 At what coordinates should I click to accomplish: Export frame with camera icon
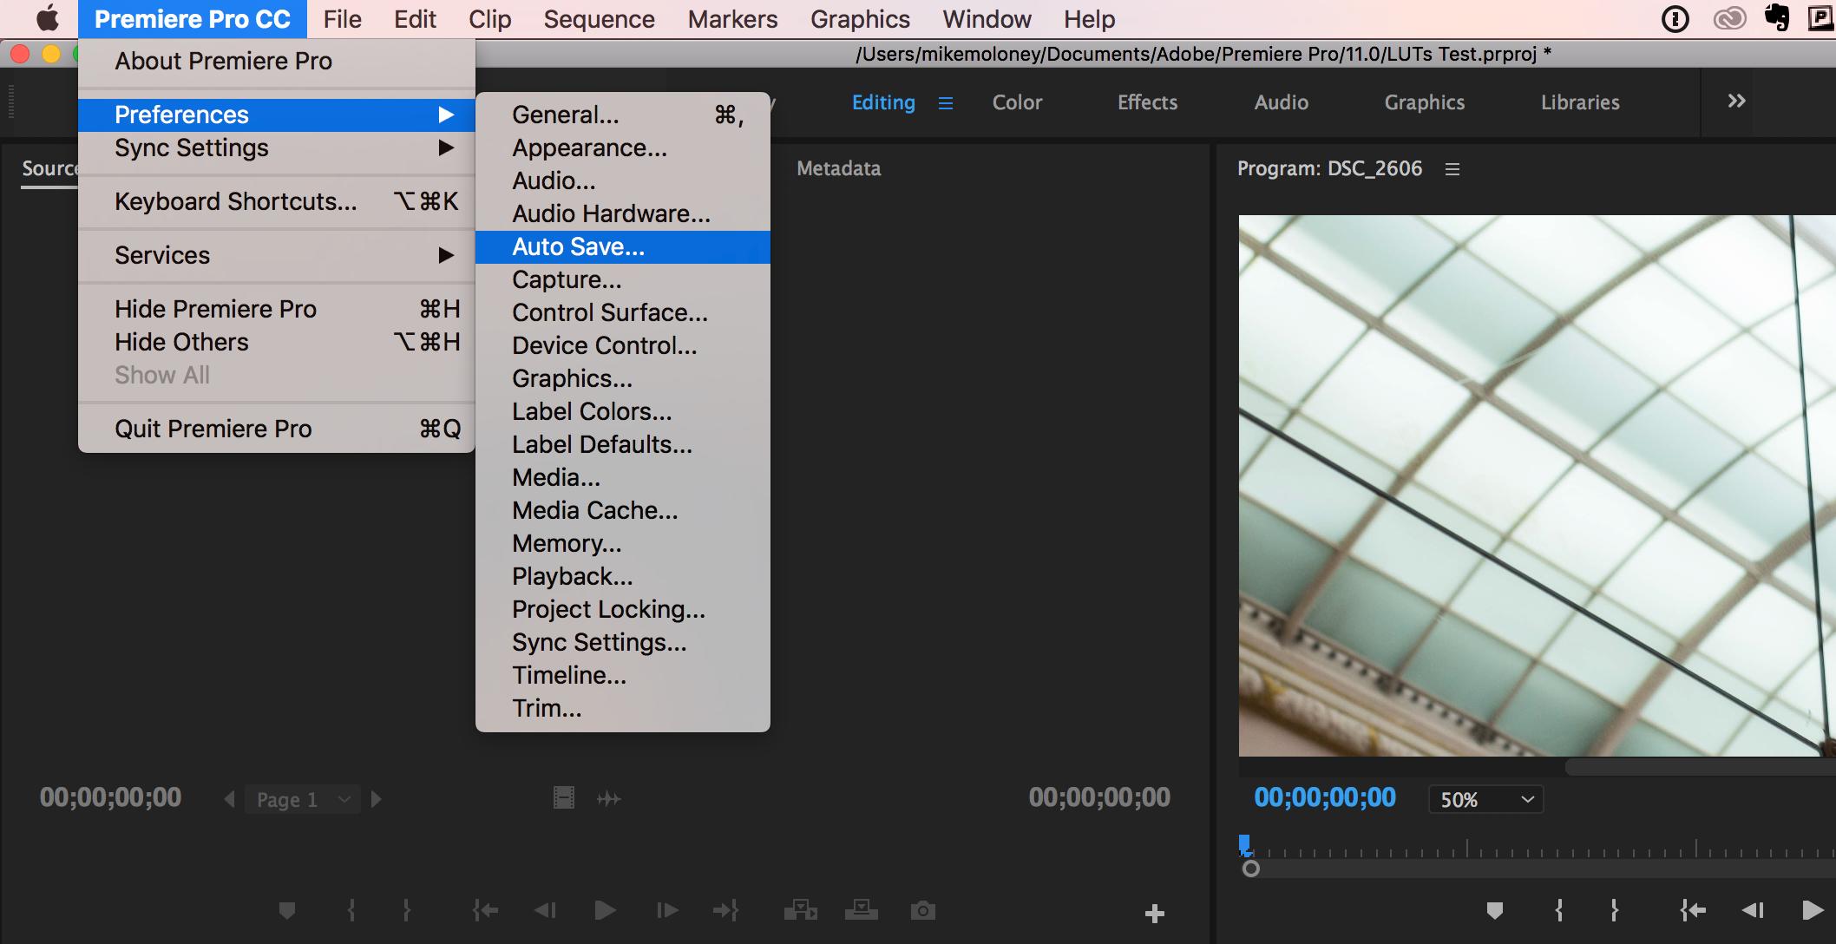[923, 910]
